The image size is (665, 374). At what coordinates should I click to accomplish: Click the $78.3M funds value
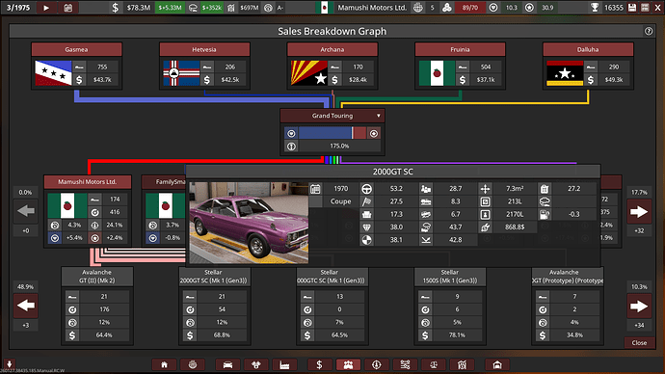(x=139, y=8)
